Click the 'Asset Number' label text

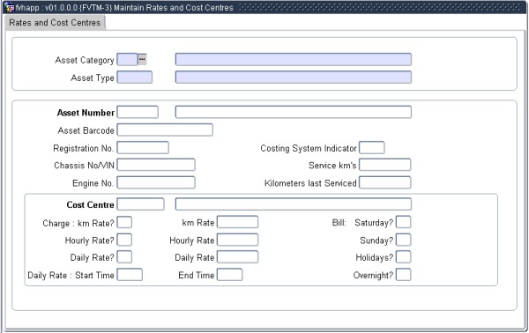click(x=86, y=113)
